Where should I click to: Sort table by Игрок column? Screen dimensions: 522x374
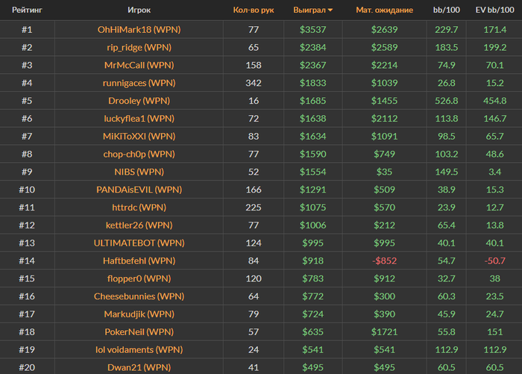pyautogui.click(x=139, y=10)
